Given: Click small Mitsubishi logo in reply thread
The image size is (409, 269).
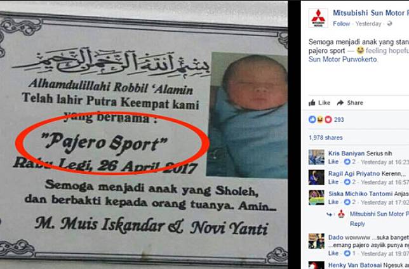Looking at the screenshot, I should coord(341,214).
